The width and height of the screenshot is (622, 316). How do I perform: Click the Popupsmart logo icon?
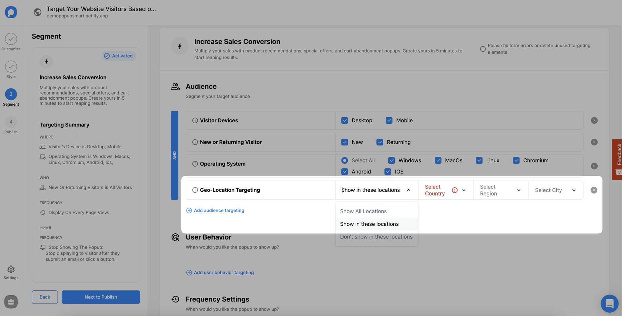pos(11,12)
